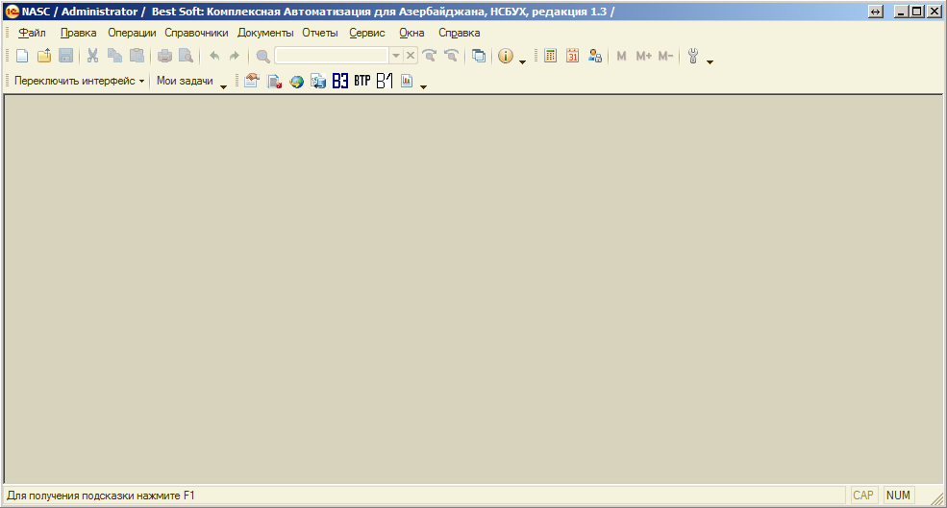Click the Мои задачи button
Image resolution: width=947 pixels, height=508 pixels.
tap(185, 82)
